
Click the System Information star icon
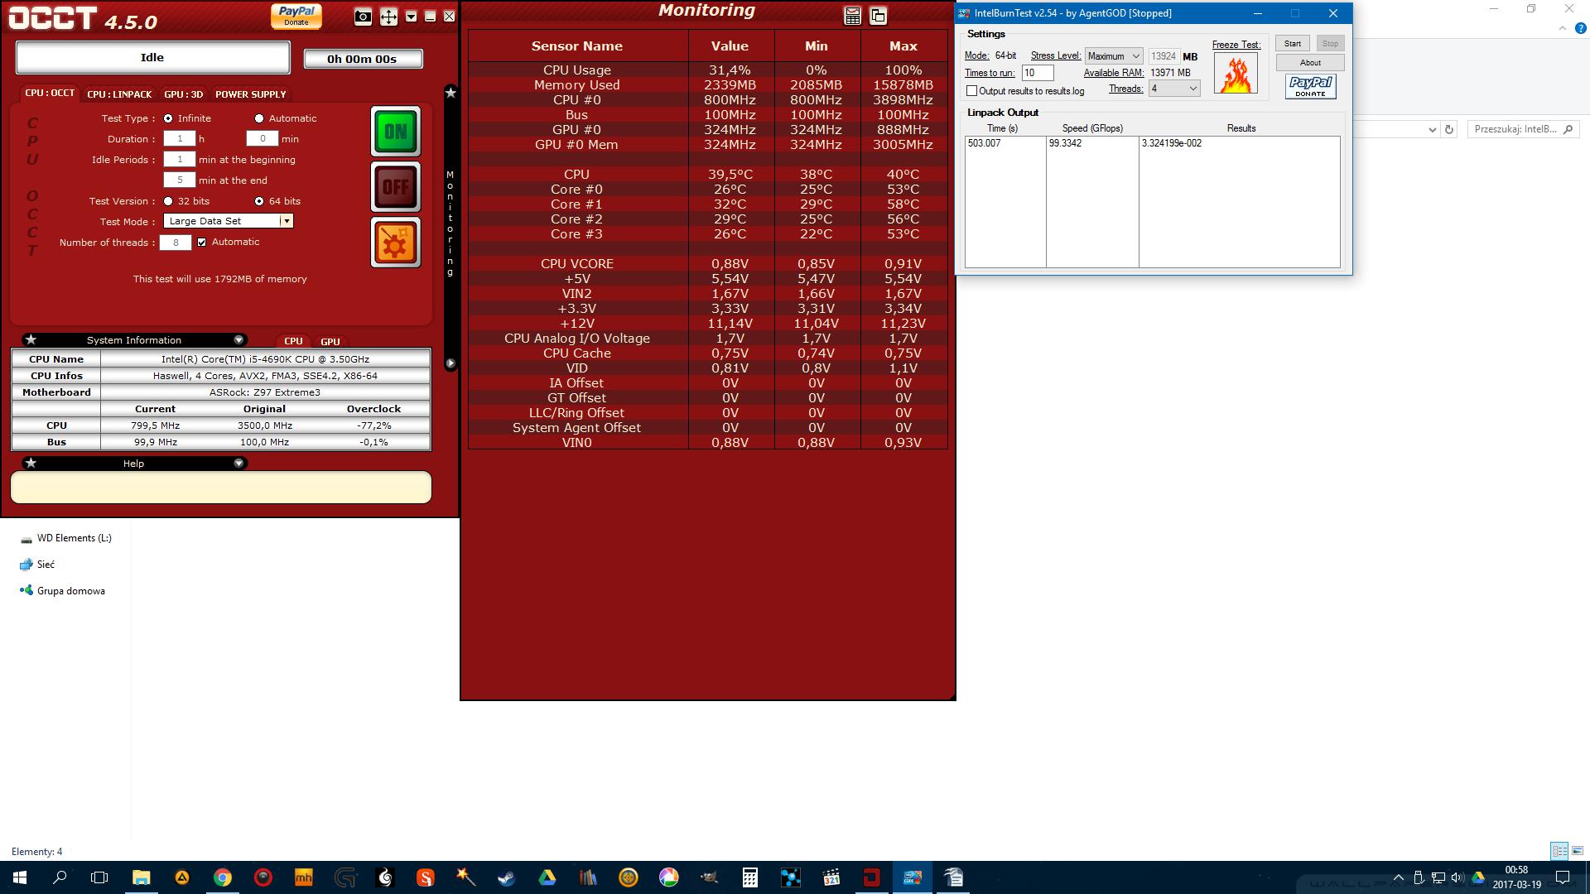coord(31,340)
